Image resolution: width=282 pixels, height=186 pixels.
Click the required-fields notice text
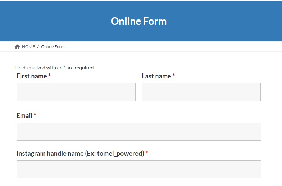(55, 68)
